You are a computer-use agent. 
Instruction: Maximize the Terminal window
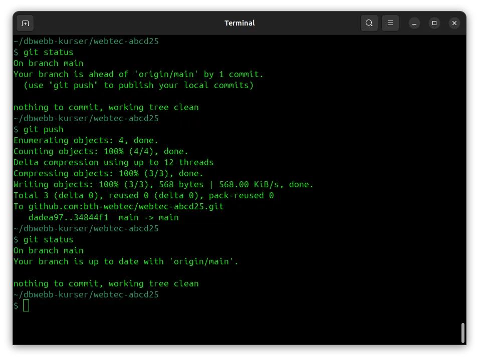(x=434, y=23)
